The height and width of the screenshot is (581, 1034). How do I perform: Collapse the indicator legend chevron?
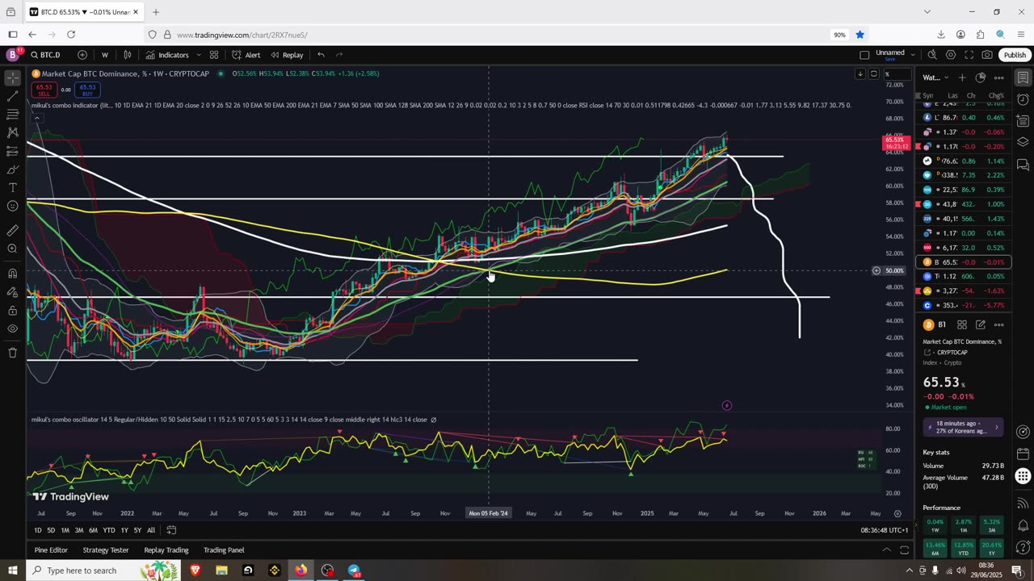[37, 119]
